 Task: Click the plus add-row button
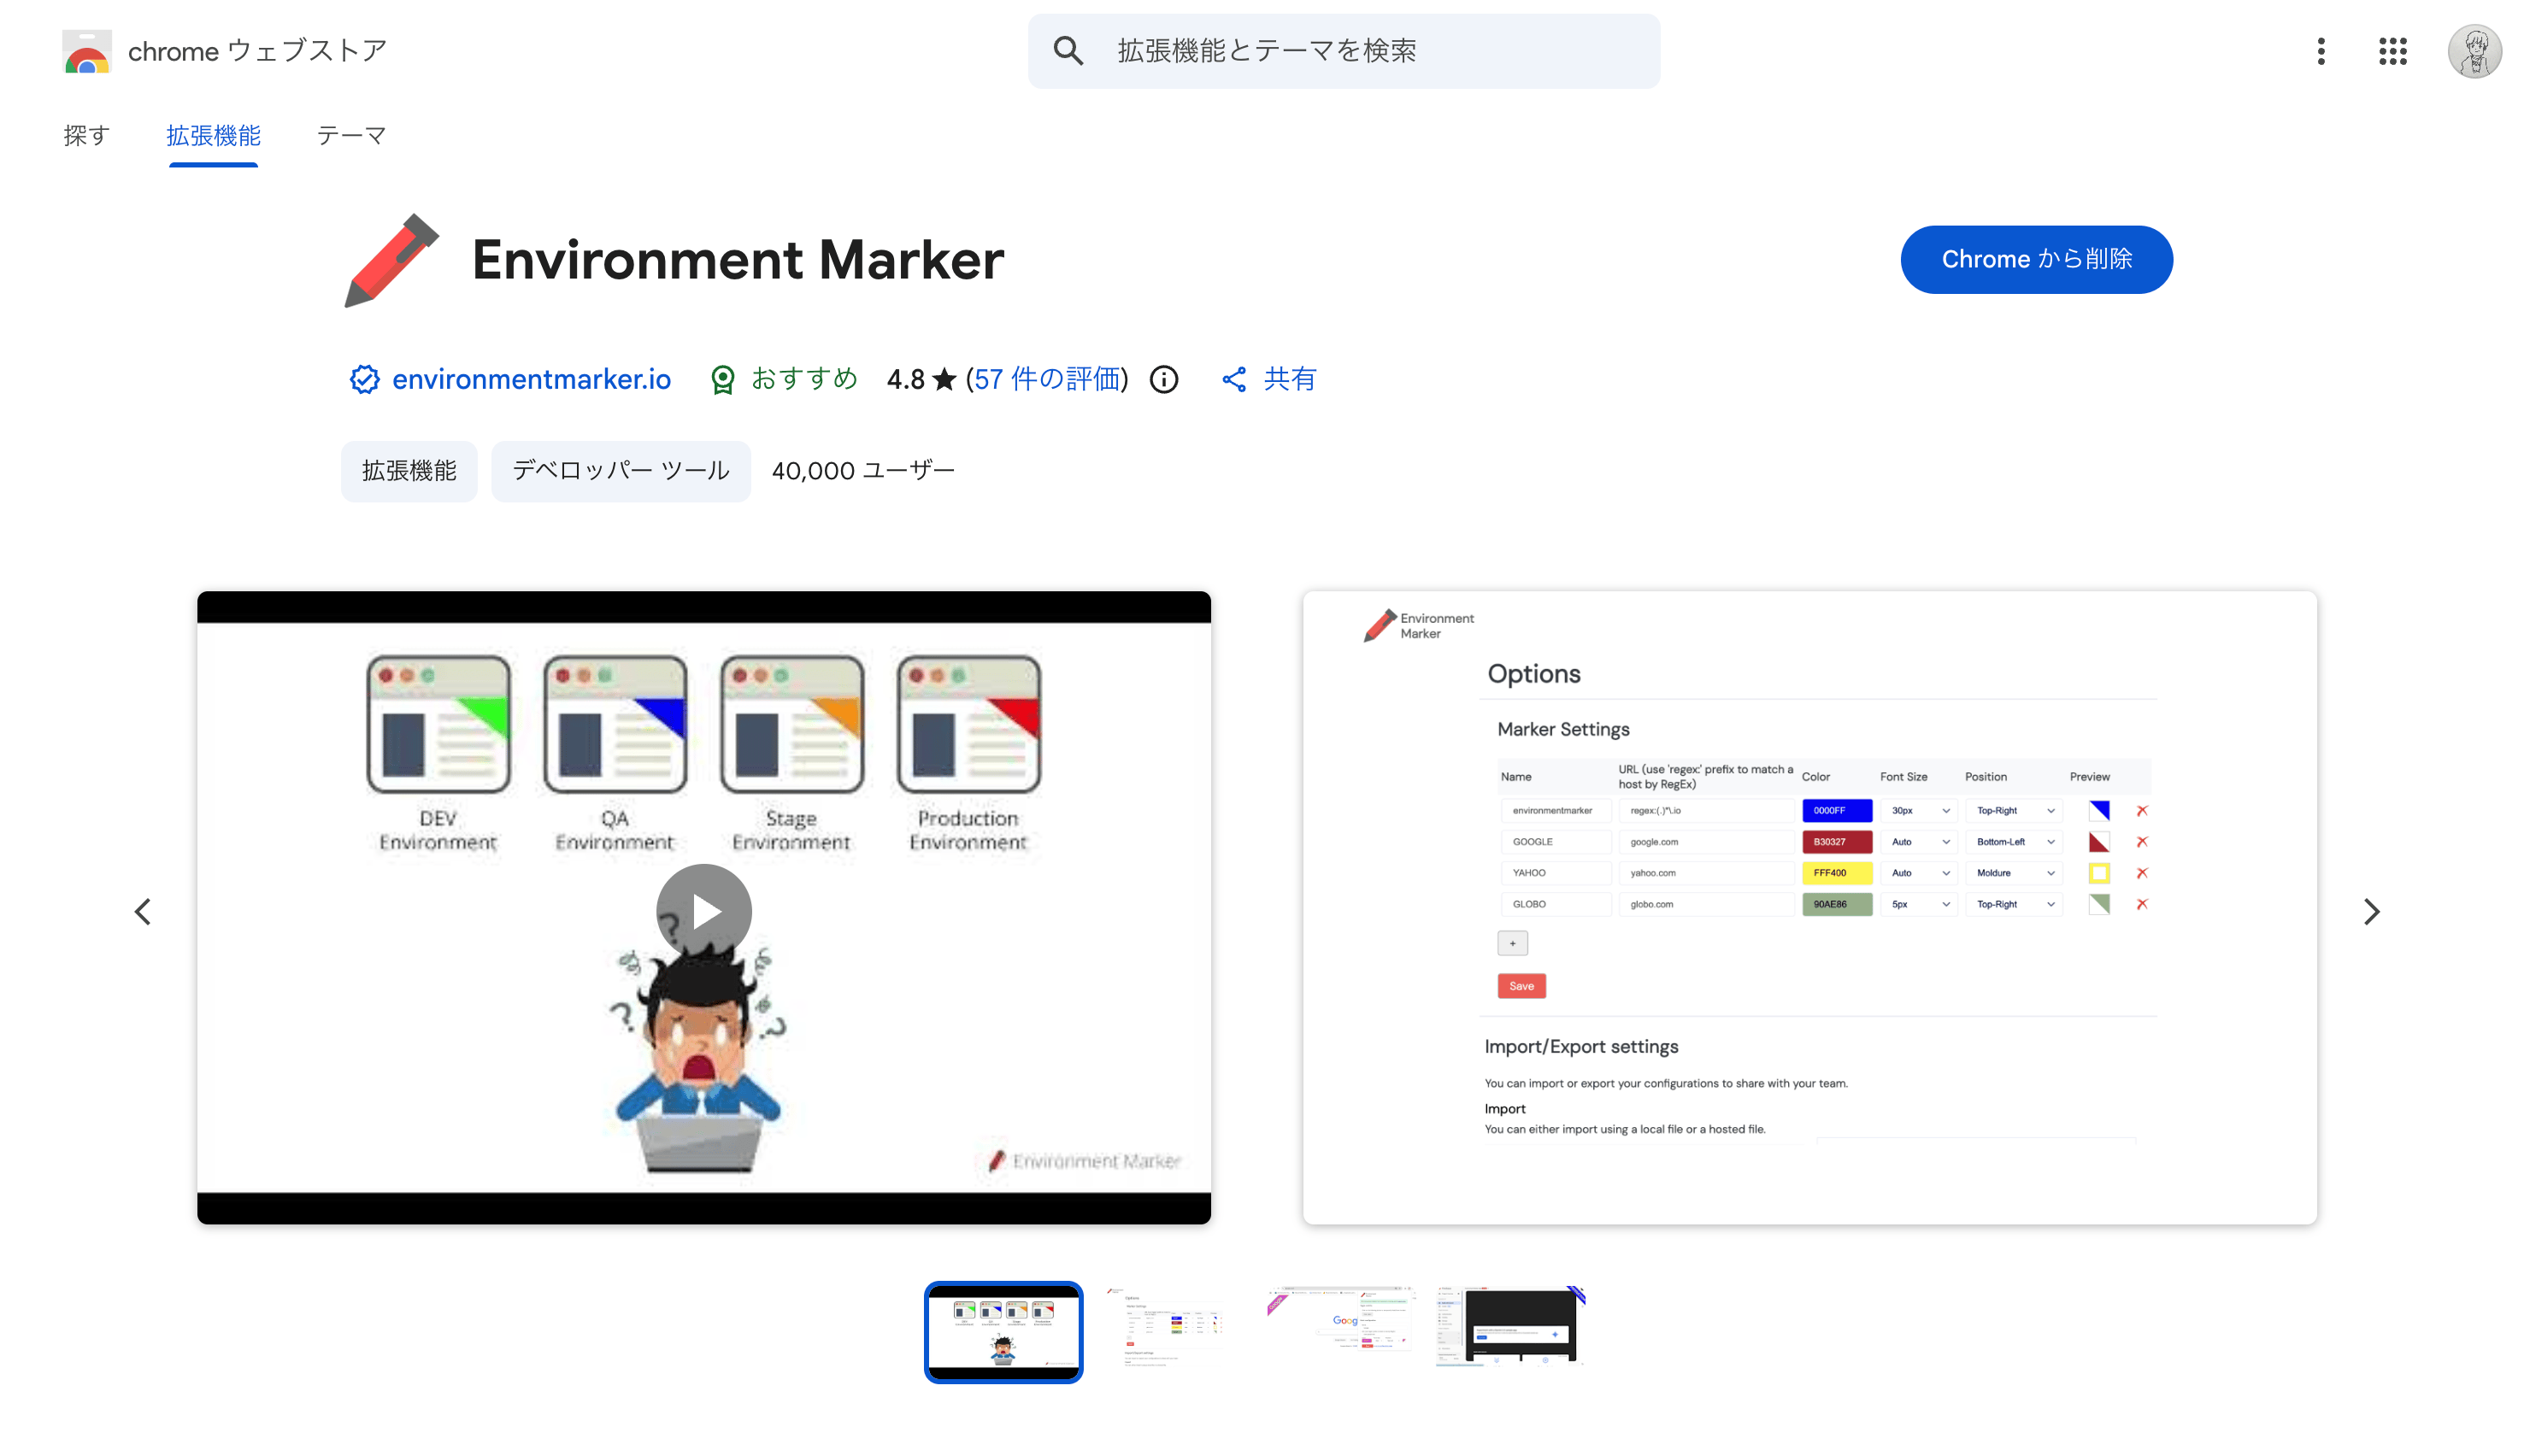[x=1512, y=943]
